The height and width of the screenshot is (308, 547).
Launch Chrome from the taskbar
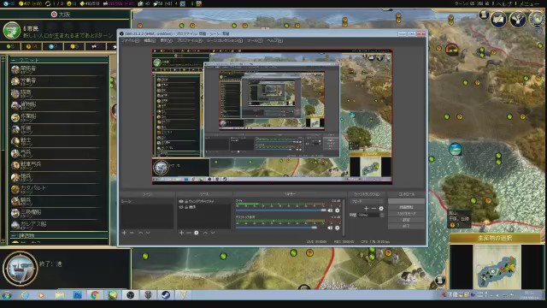click(95, 295)
